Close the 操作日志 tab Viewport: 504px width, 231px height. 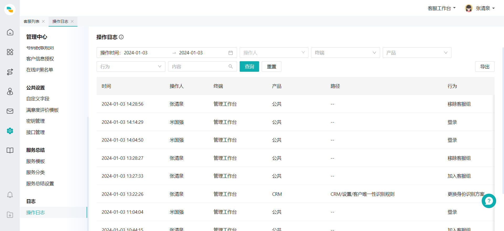(x=72, y=21)
